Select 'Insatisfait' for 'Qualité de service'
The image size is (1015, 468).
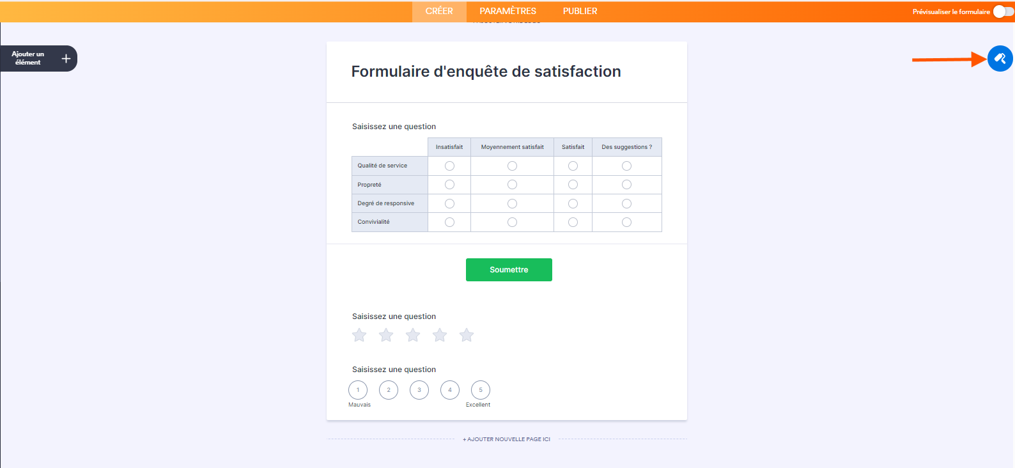point(449,165)
